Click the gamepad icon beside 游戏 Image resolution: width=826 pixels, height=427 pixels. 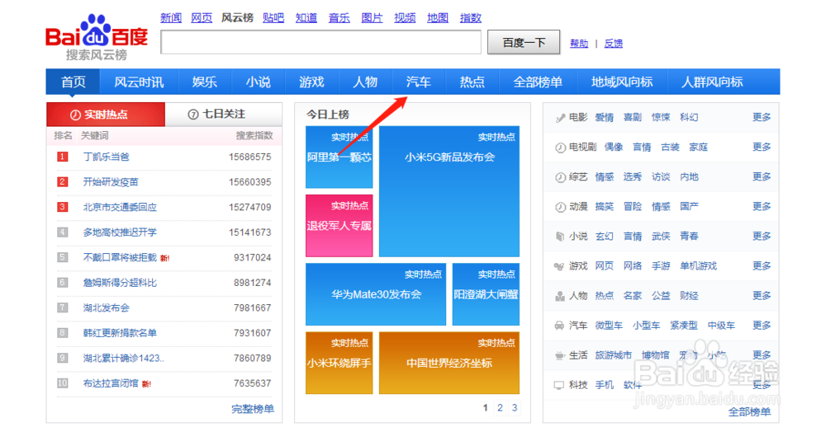pyautogui.click(x=560, y=266)
